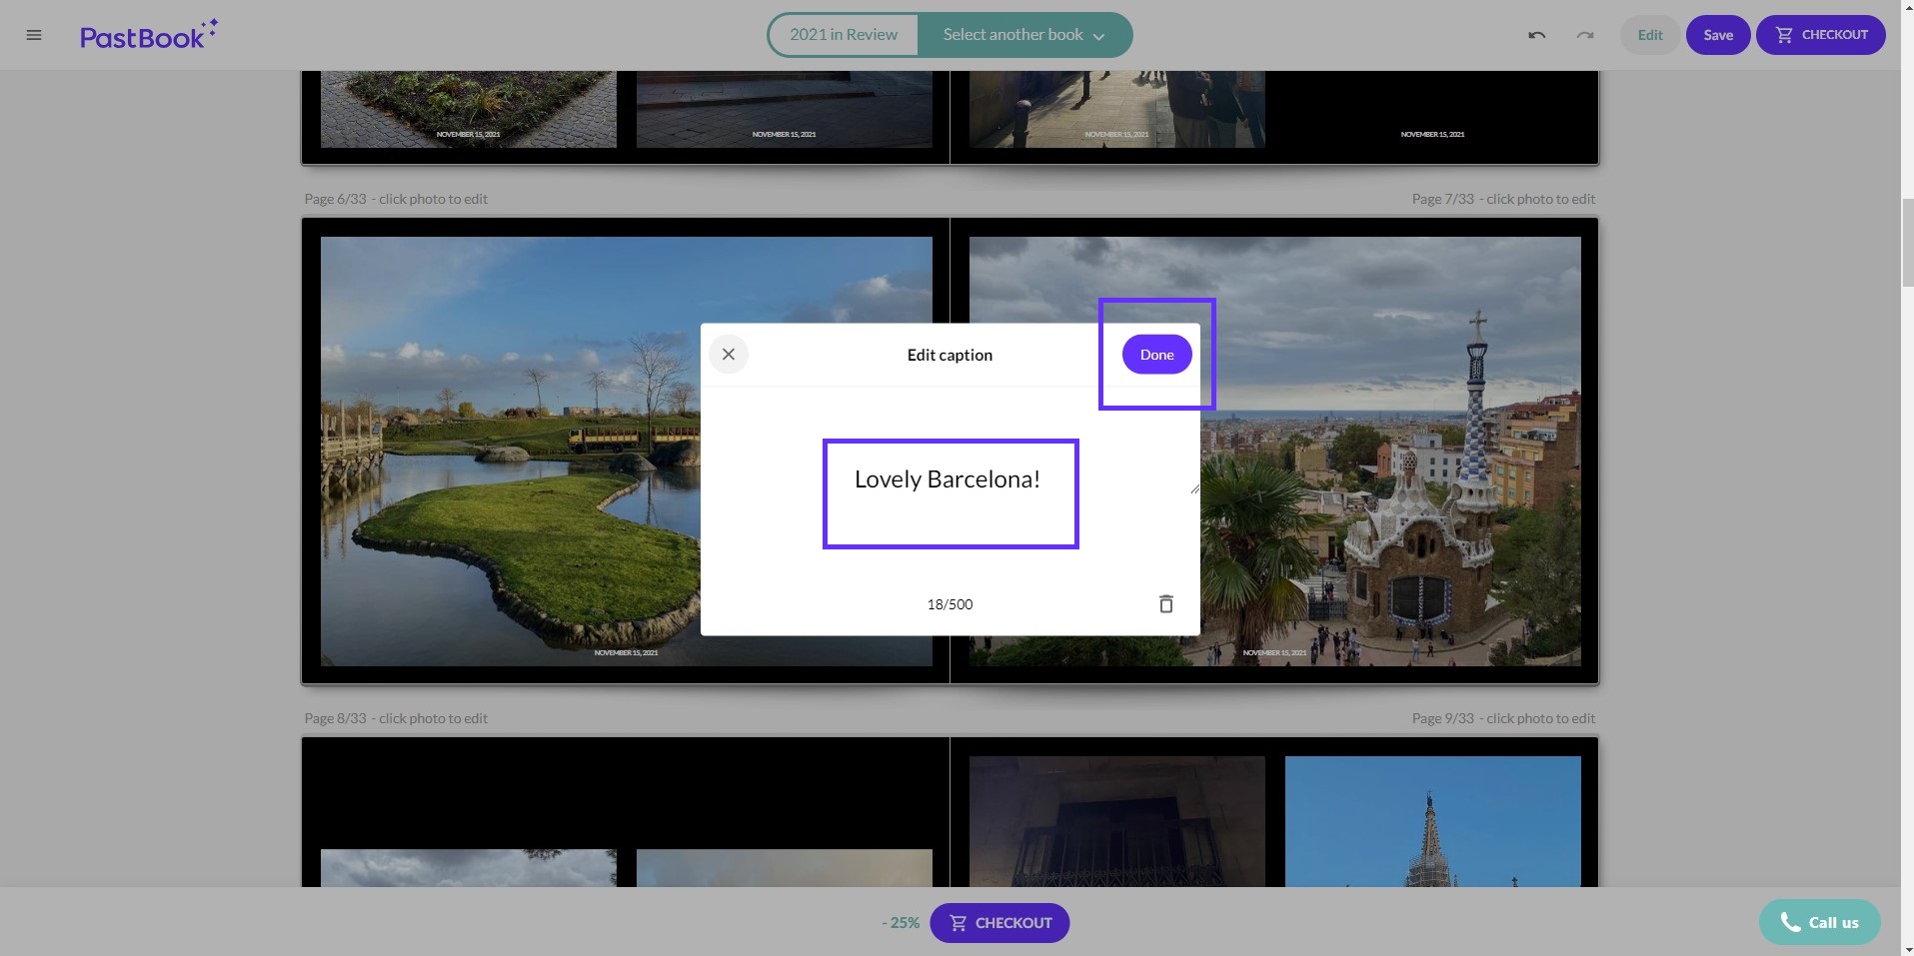Viewport: 1914px width, 956px height.
Task: Click the top CHECKOUT cart button
Action: [x=1820, y=35]
